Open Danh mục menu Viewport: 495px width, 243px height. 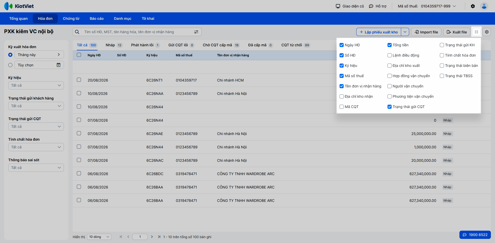[x=123, y=19]
